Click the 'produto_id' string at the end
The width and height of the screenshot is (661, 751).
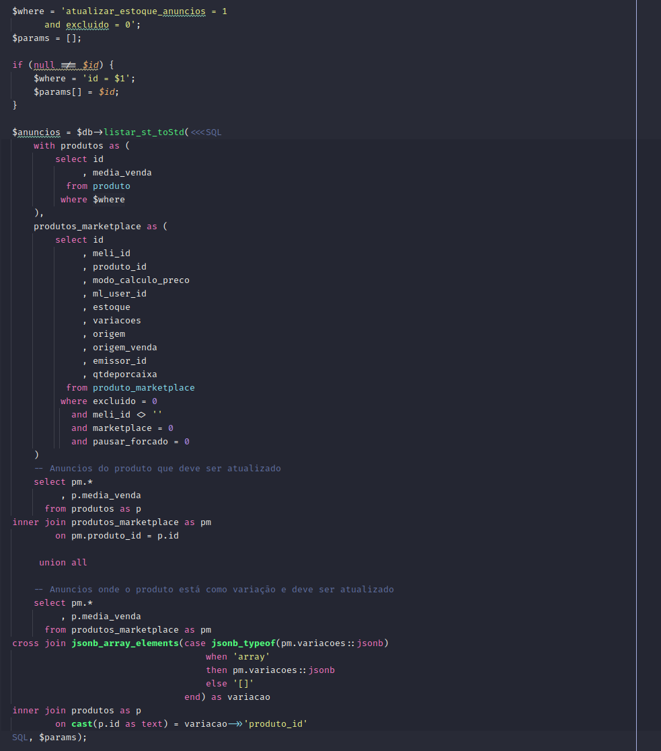click(275, 724)
